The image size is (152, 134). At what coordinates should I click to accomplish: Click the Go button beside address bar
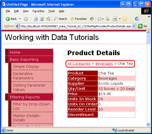pyautogui.click(x=142, y=26)
